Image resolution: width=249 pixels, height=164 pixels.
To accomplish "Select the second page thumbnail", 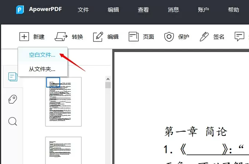I will 63,150.
